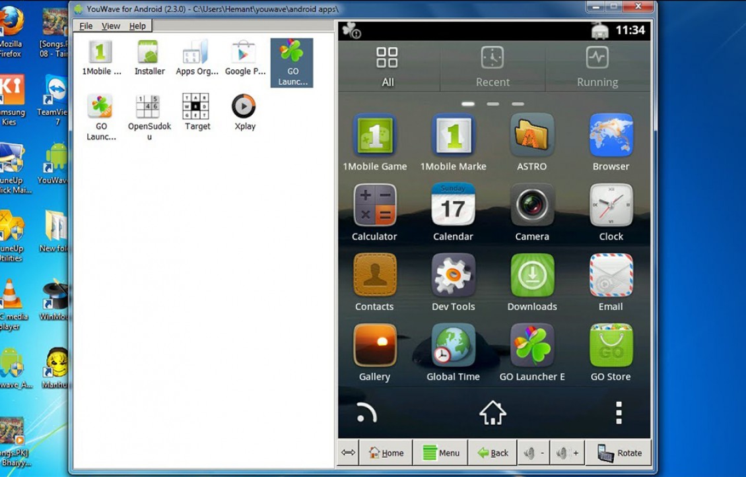Select the highlighted GO Launc... app icon
This screenshot has width=746, height=477.
click(x=292, y=63)
